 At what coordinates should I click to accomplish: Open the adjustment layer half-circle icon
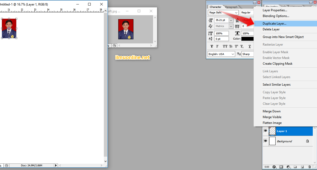click(288, 167)
